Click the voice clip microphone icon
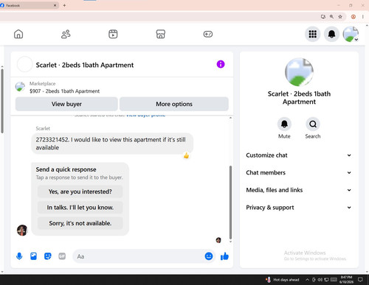Screen dimensions: 369x285 19,256
